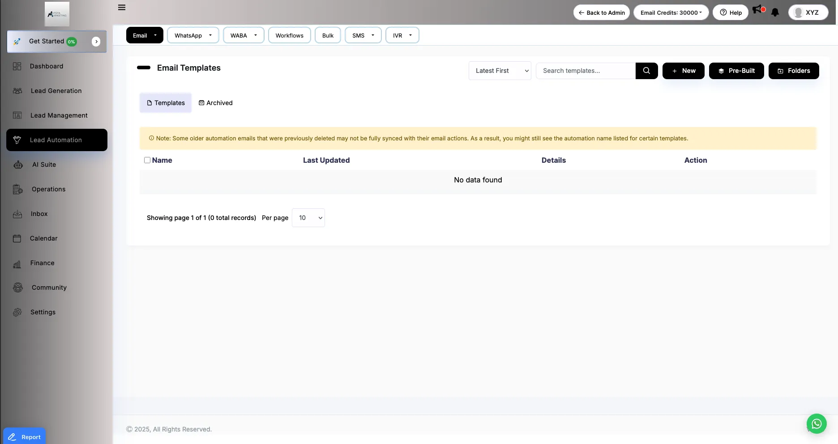
Task: Expand the Email Credits dropdown
Action: 671,13
